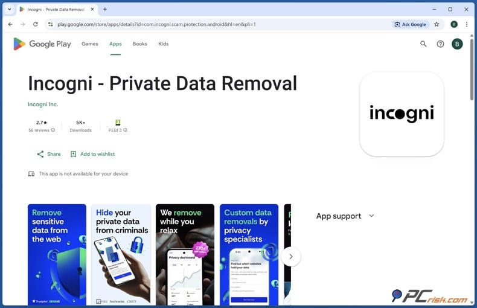The width and height of the screenshot is (477, 308).
Task: Open the 'Hide your private data' screenshot
Action: 121,254
